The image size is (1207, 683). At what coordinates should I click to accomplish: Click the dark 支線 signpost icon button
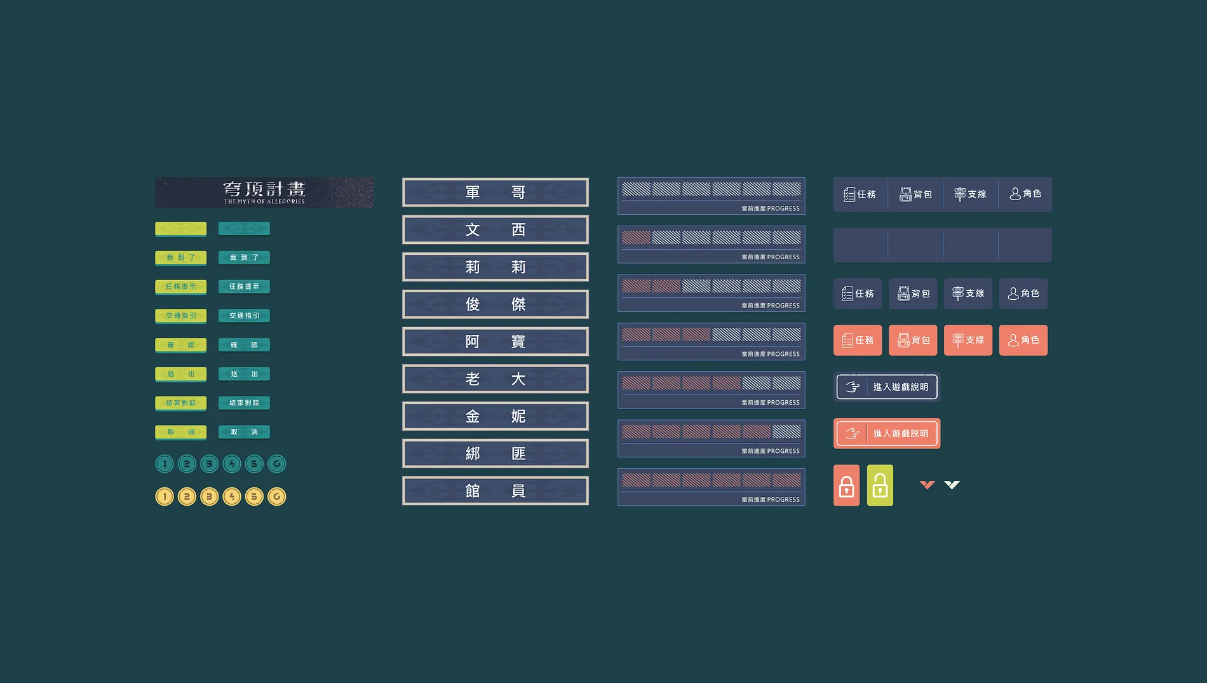[968, 294]
